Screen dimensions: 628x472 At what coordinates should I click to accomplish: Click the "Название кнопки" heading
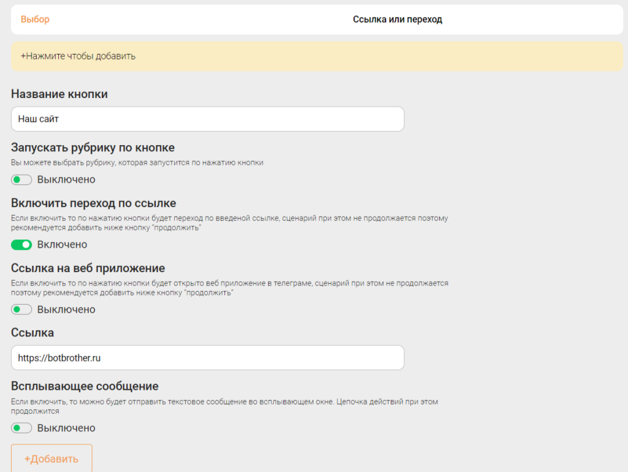click(59, 94)
